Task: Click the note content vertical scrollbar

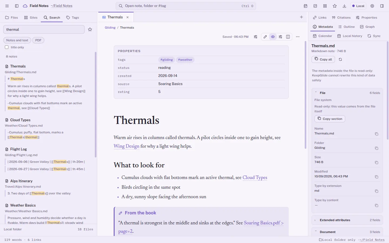Action: [x=306, y=94]
